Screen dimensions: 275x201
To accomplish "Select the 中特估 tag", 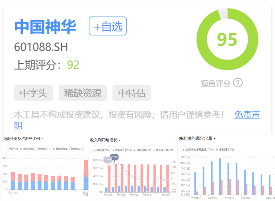I will pyautogui.click(x=132, y=93).
